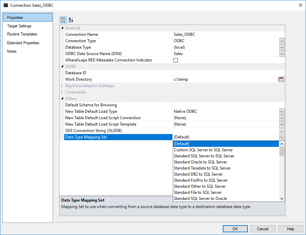Click the OK button
306x235 pixels.
click(235, 229)
